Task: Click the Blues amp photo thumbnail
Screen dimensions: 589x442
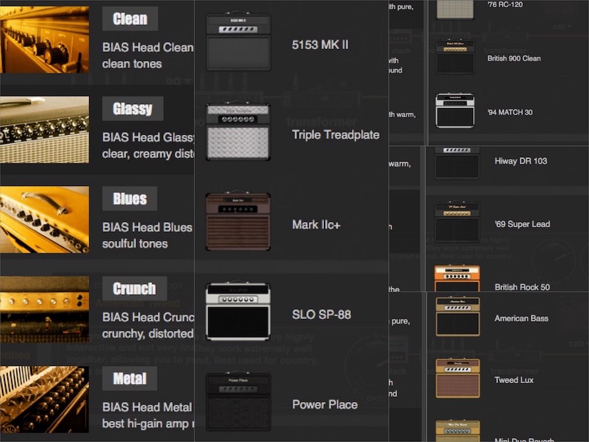Action: pos(45,219)
